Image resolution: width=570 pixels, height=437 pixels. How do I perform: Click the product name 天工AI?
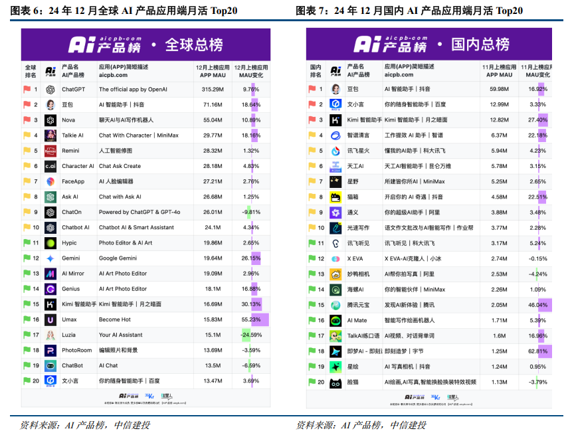coord(355,166)
